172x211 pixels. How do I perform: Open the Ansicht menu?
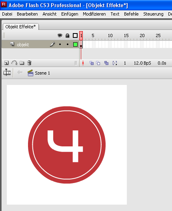pos(50,14)
